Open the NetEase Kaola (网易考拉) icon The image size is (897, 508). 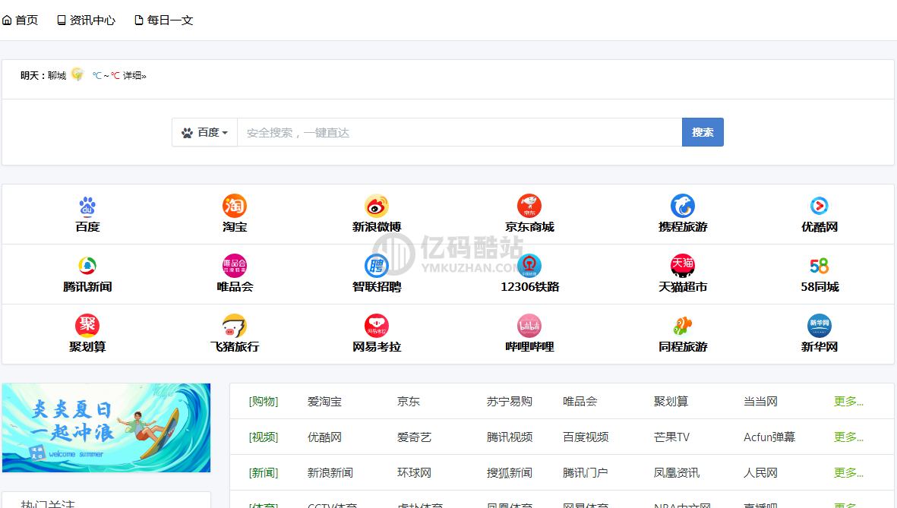(377, 326)
